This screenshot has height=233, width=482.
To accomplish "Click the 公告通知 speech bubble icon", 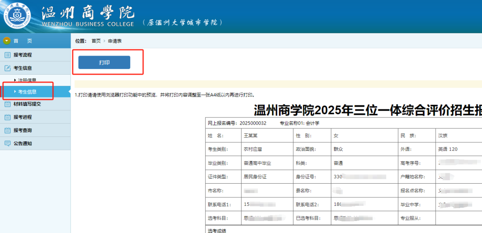I will (7, 144).
